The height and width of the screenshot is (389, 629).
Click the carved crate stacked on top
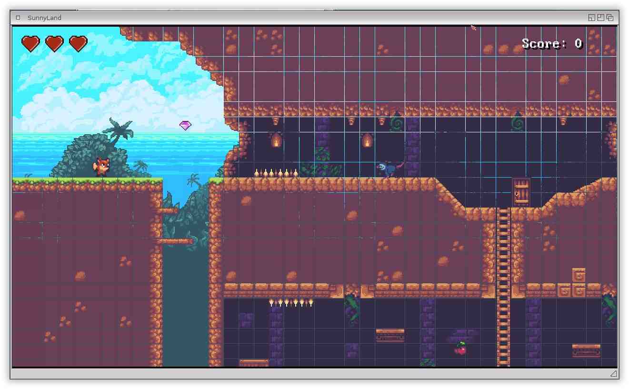coord(579,275)
